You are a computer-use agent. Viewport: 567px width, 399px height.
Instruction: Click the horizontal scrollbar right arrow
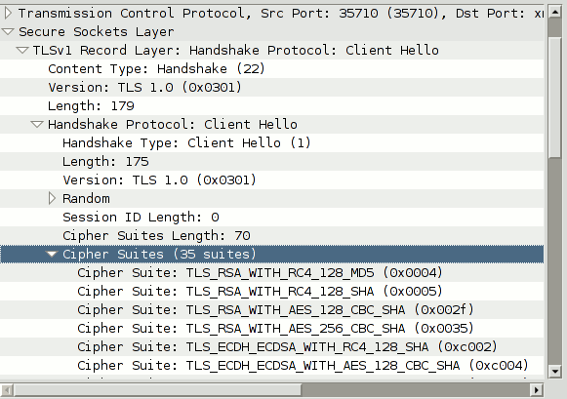[x=537, y=390]
